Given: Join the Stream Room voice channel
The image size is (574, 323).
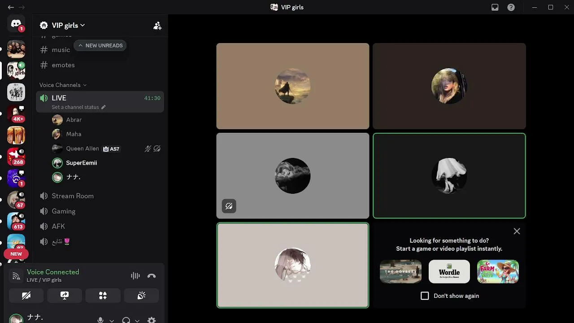Looking at the screenshot, I should pos(100,196).
